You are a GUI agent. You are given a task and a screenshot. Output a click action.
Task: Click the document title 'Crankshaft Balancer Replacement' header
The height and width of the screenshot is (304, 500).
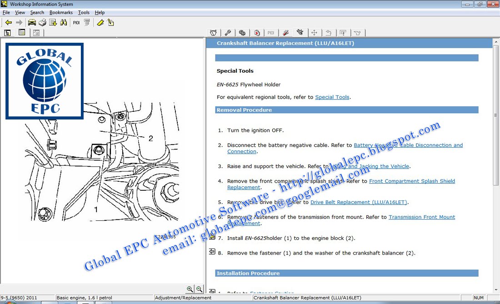[285, 43]
